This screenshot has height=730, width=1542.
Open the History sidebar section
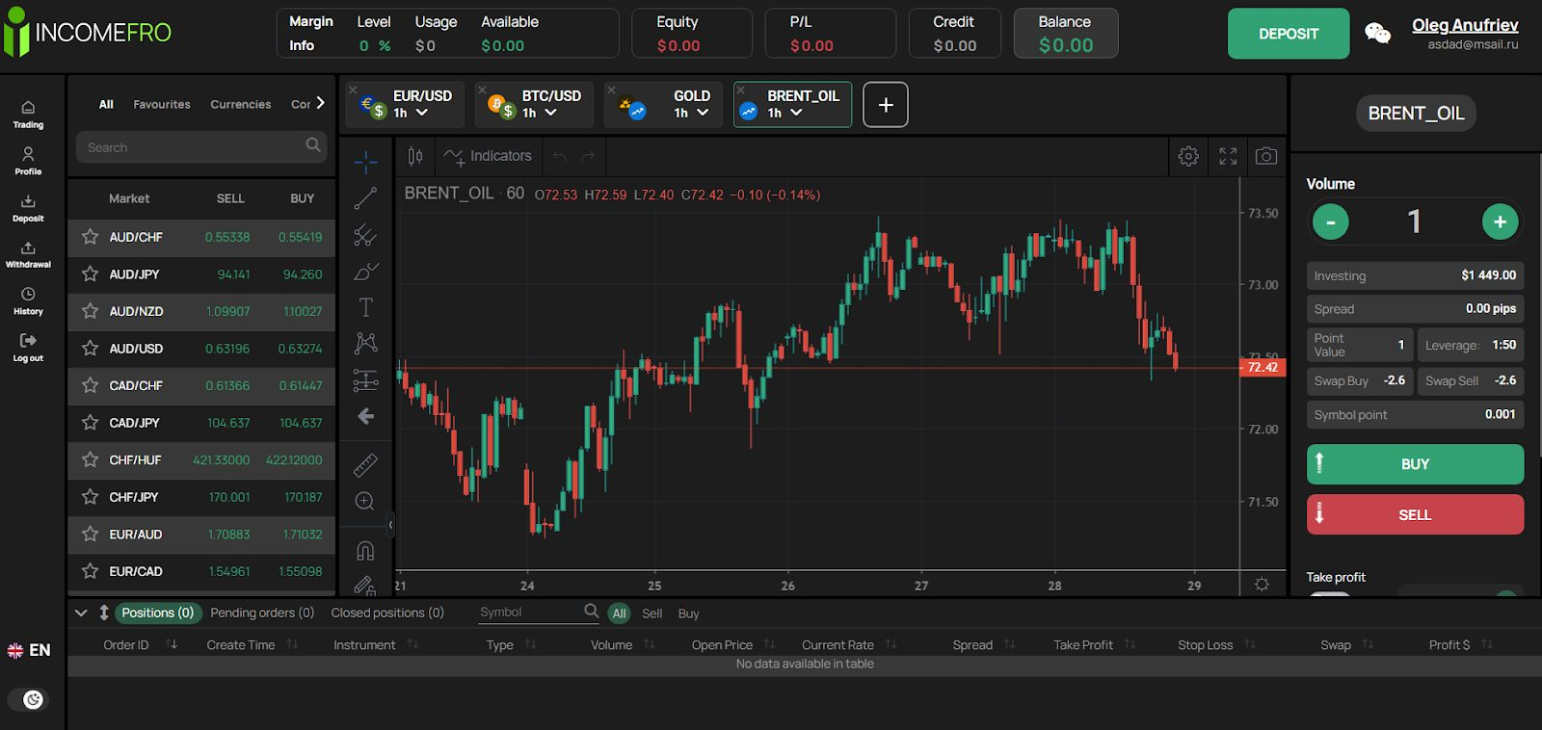coord(28,301)
